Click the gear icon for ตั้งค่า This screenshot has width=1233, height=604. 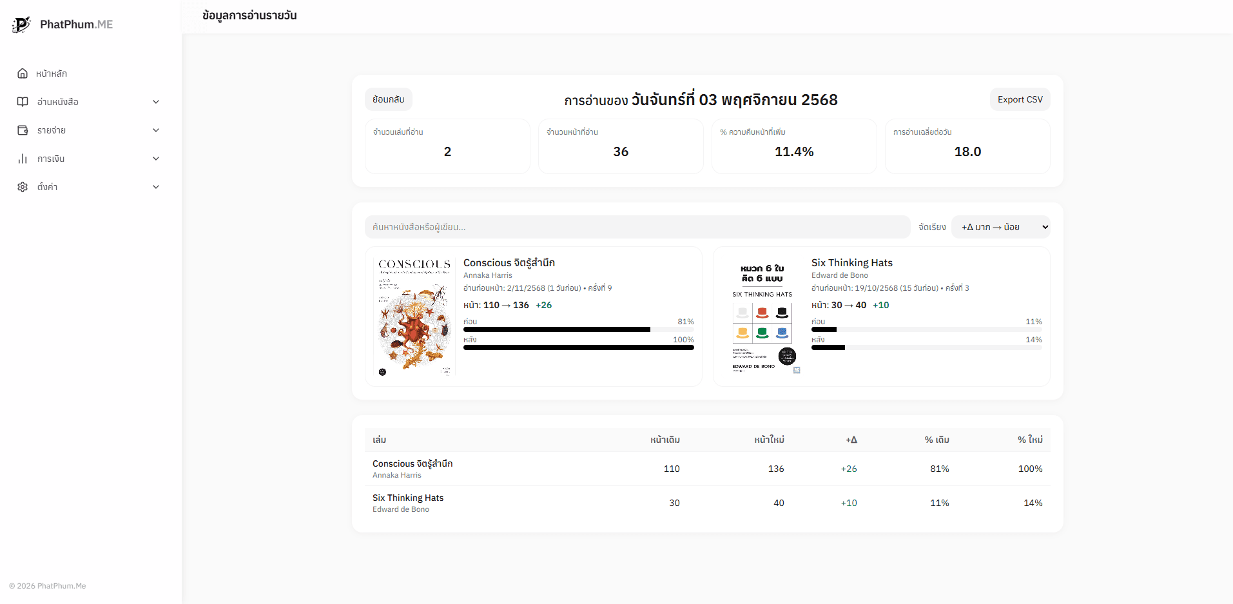point(23,187)
